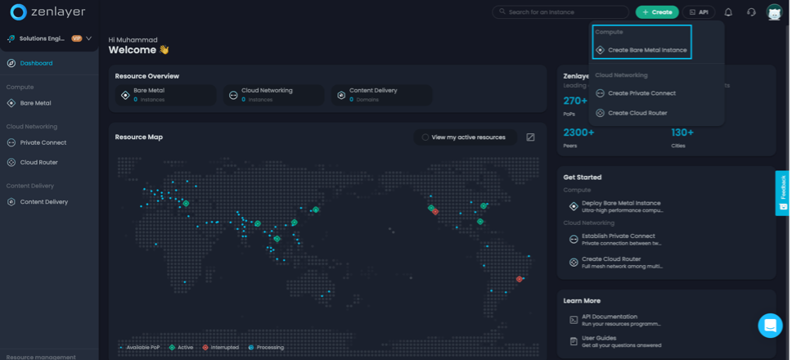Select Create Bare Metal Instance
Screen dimensions: 792x360
(641, 50)
